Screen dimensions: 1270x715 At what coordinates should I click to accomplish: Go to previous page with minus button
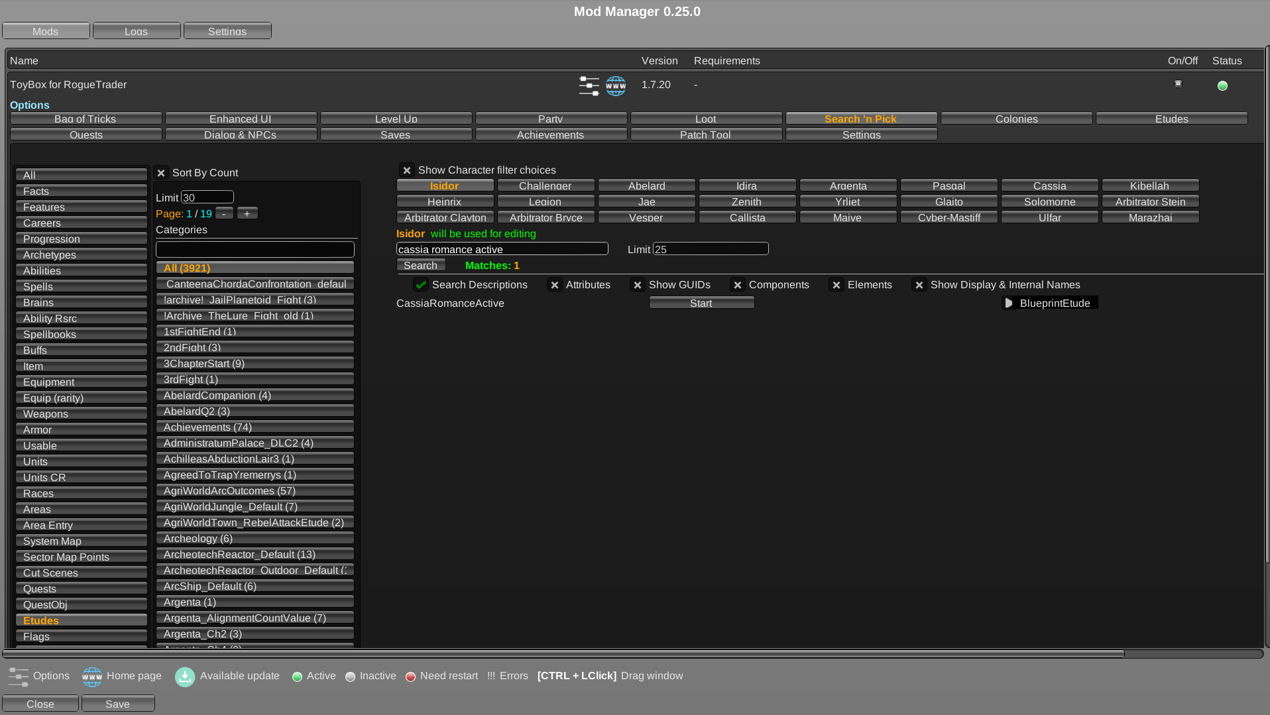pos(224,213)
